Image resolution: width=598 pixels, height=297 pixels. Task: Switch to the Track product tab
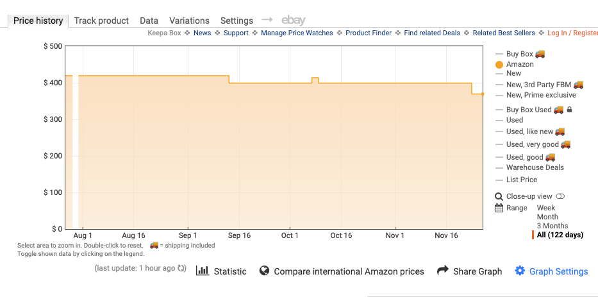[x=101, y=21]
